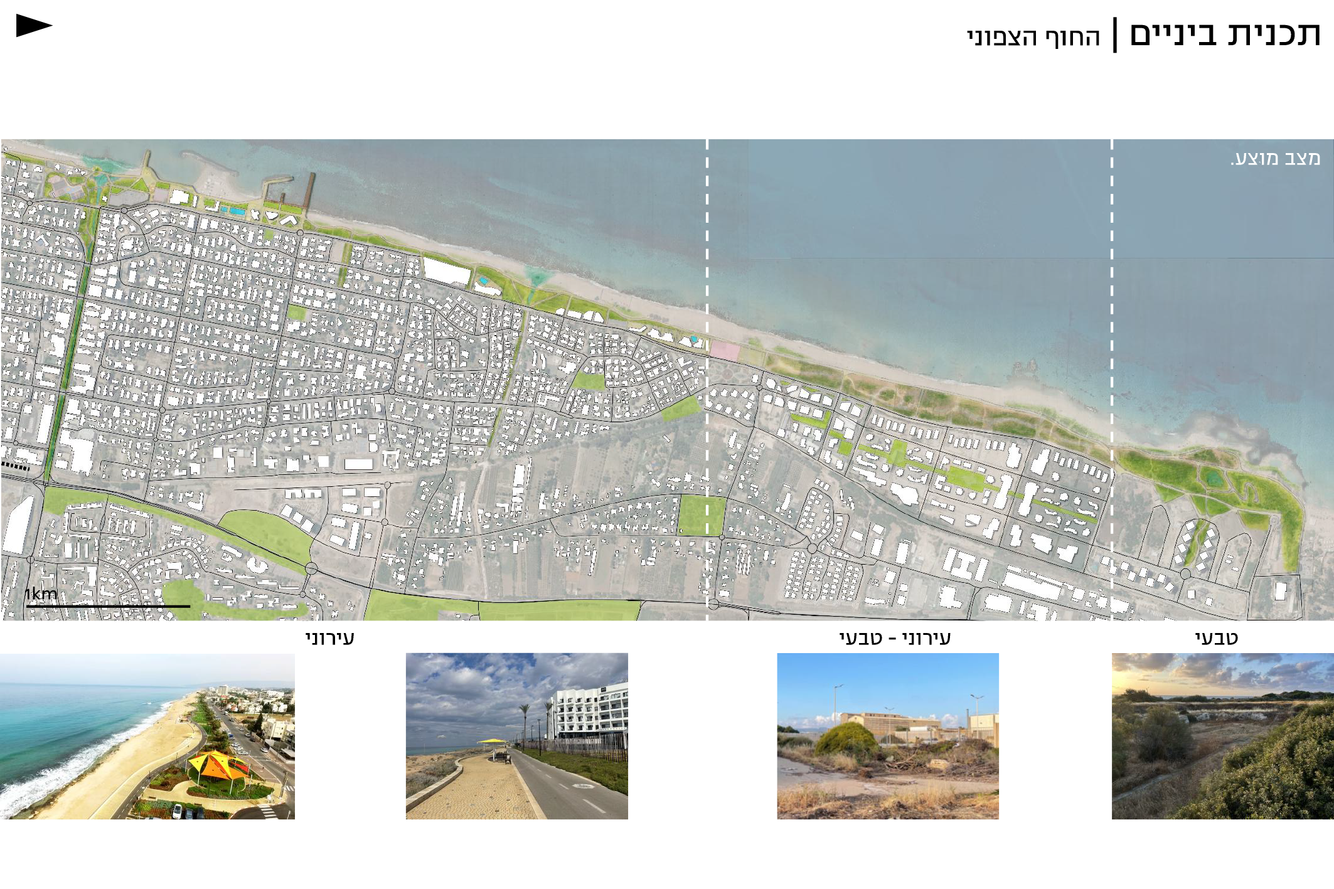The height and width of the screenshot is (889, 1334).
Task: Select the עירוני - טבעי zone label
Action: pyautogui.click(x=895, y=638)
